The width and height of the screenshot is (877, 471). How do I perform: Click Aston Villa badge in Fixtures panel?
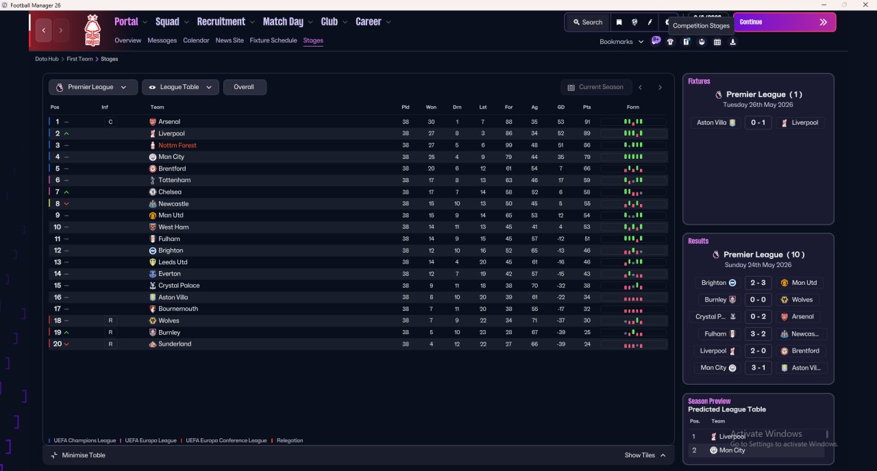[x=732, y=123]
